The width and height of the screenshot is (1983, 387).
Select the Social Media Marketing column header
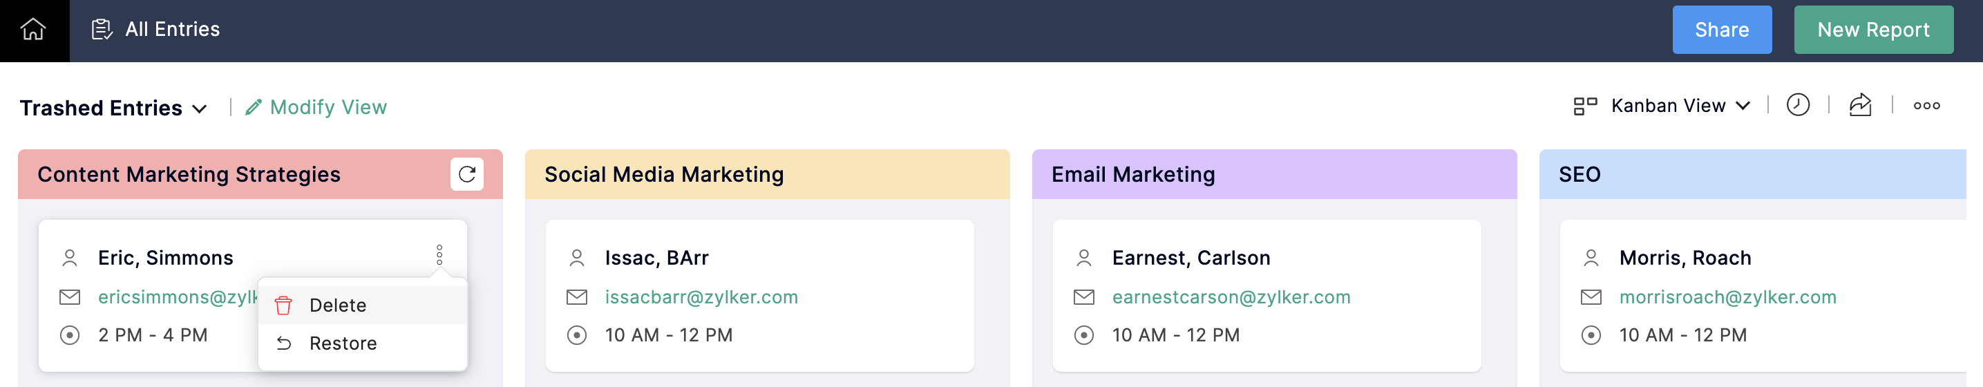(663, 175)
